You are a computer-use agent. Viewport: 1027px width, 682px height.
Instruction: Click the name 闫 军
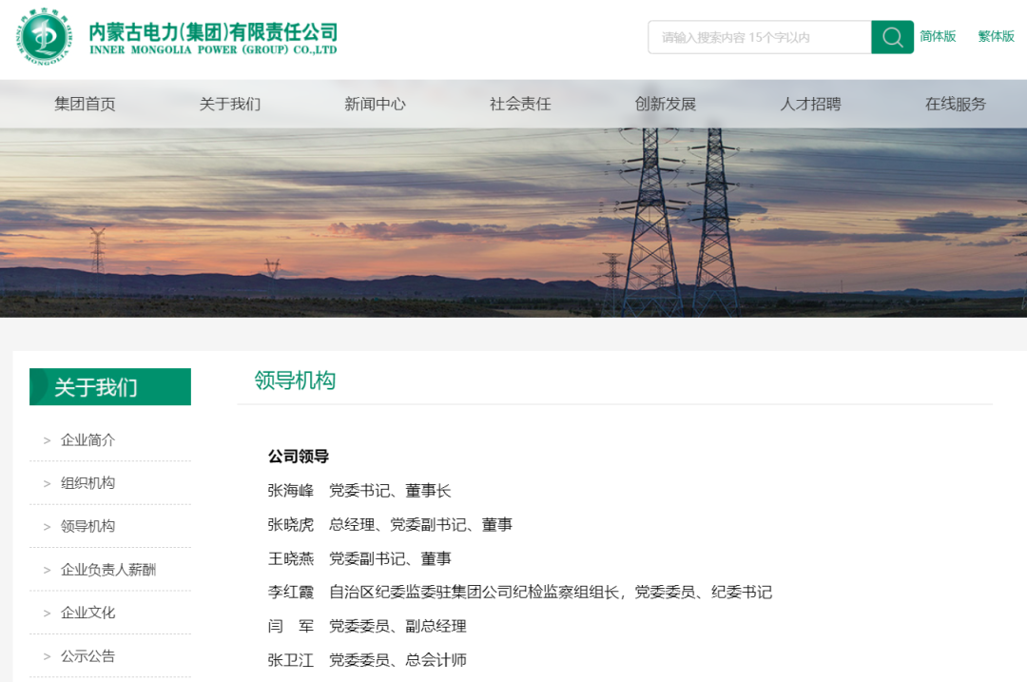[x=291, y=627]
